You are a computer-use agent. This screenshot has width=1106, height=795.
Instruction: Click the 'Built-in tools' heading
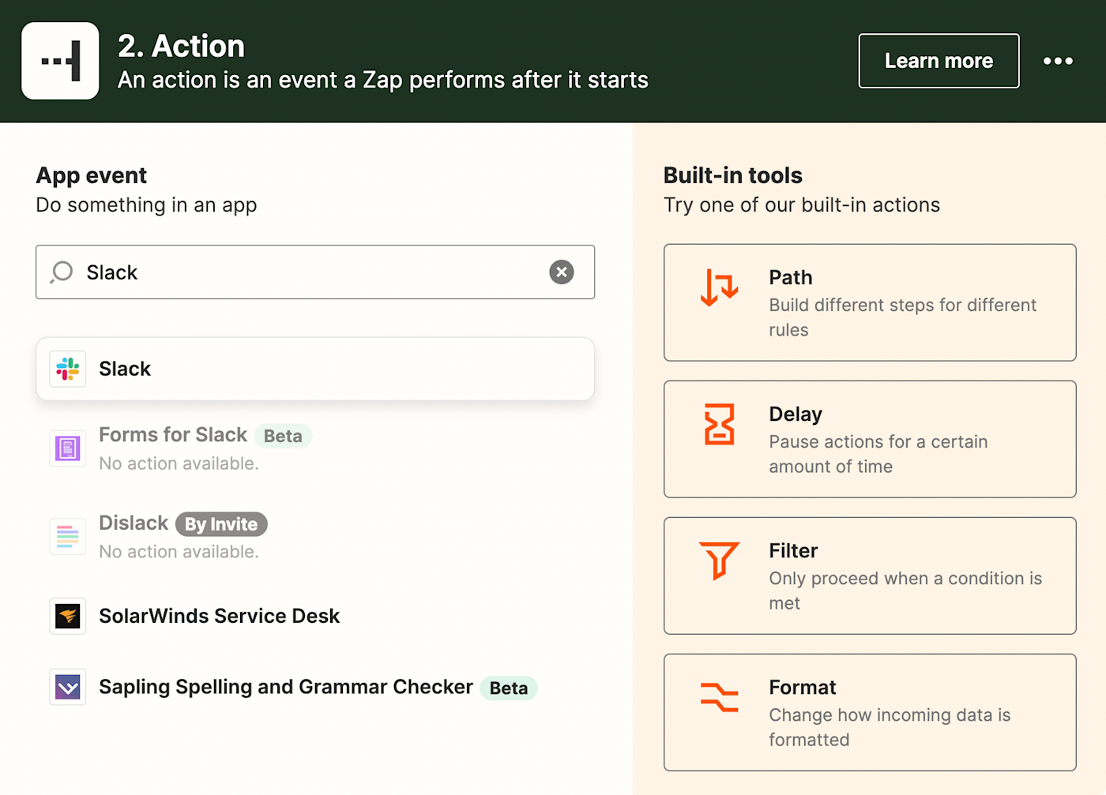733,175
